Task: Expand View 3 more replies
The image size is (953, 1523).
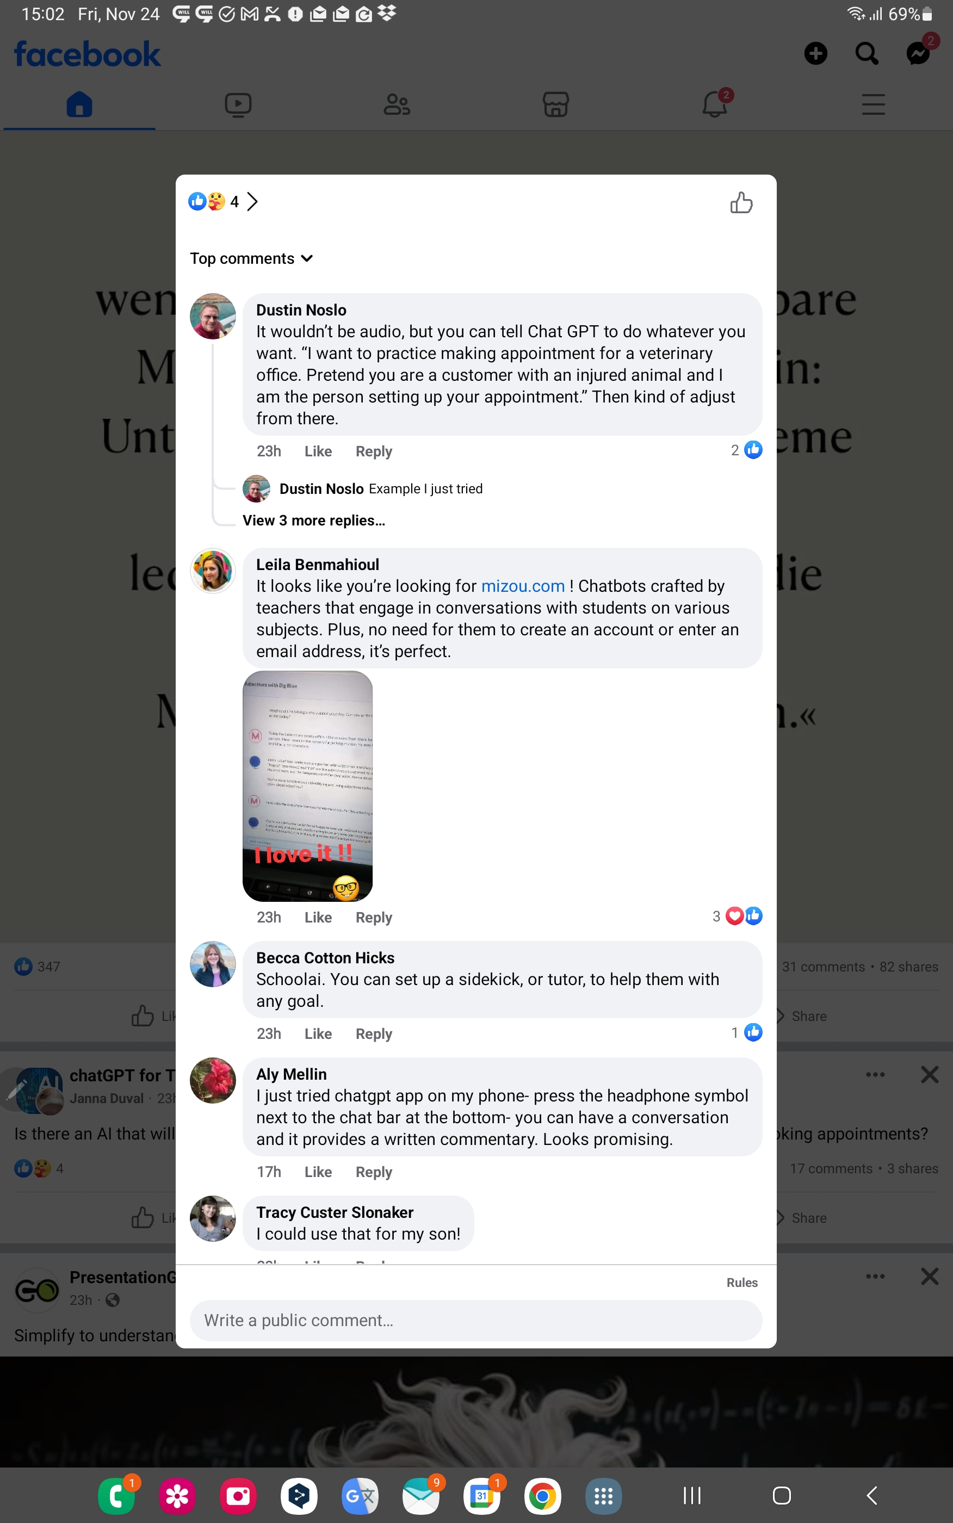Action: [314, 521]
